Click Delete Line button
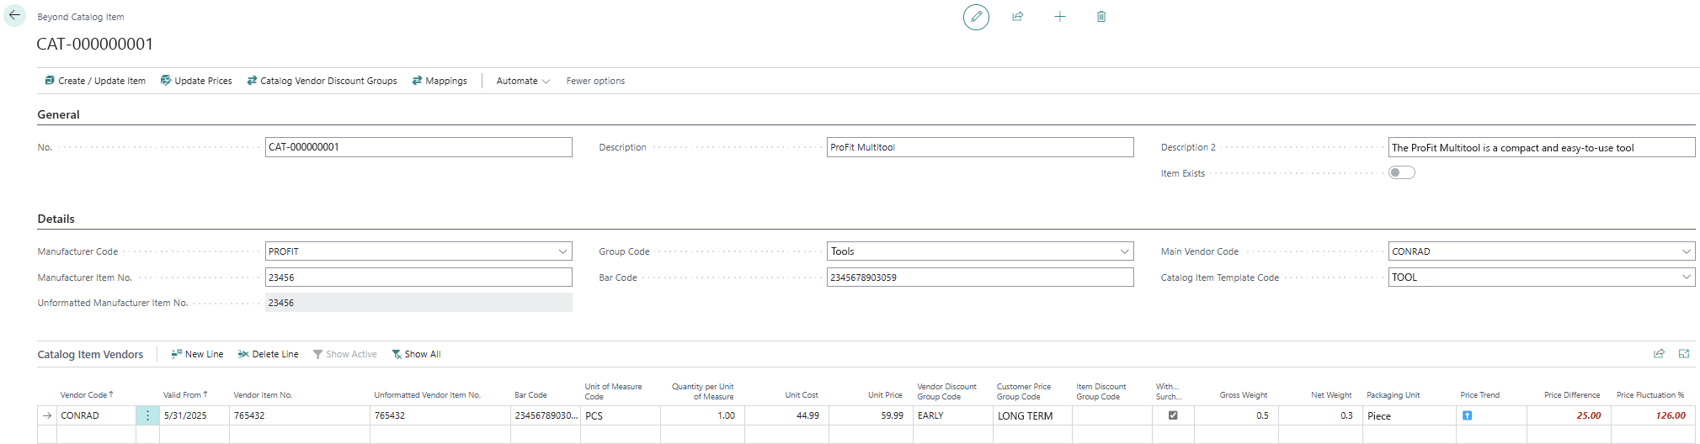Screen dimensions: 1700x444 [x=268, y=354]
